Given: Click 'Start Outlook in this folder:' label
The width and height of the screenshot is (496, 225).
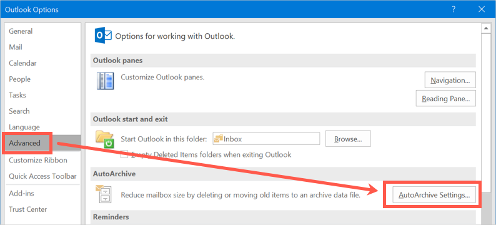Looking at the screenshot, I should pyautogui.click(x=164, y=139).
